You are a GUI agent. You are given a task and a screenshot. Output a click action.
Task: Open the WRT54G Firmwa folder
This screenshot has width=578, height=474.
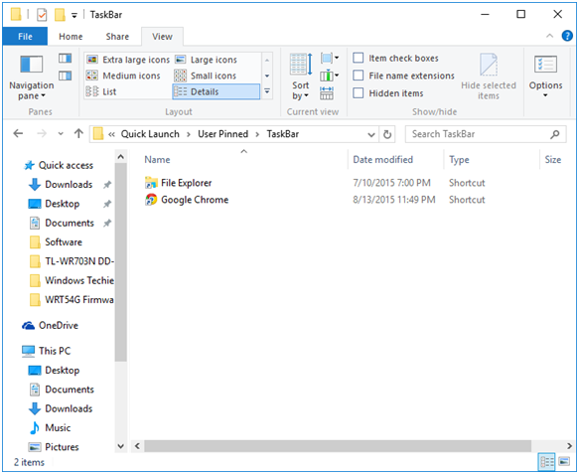coord(72,299)
